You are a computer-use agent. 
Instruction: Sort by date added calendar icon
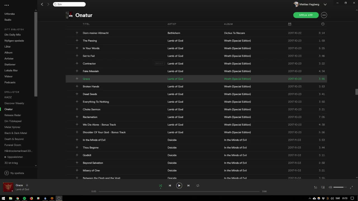290,24
